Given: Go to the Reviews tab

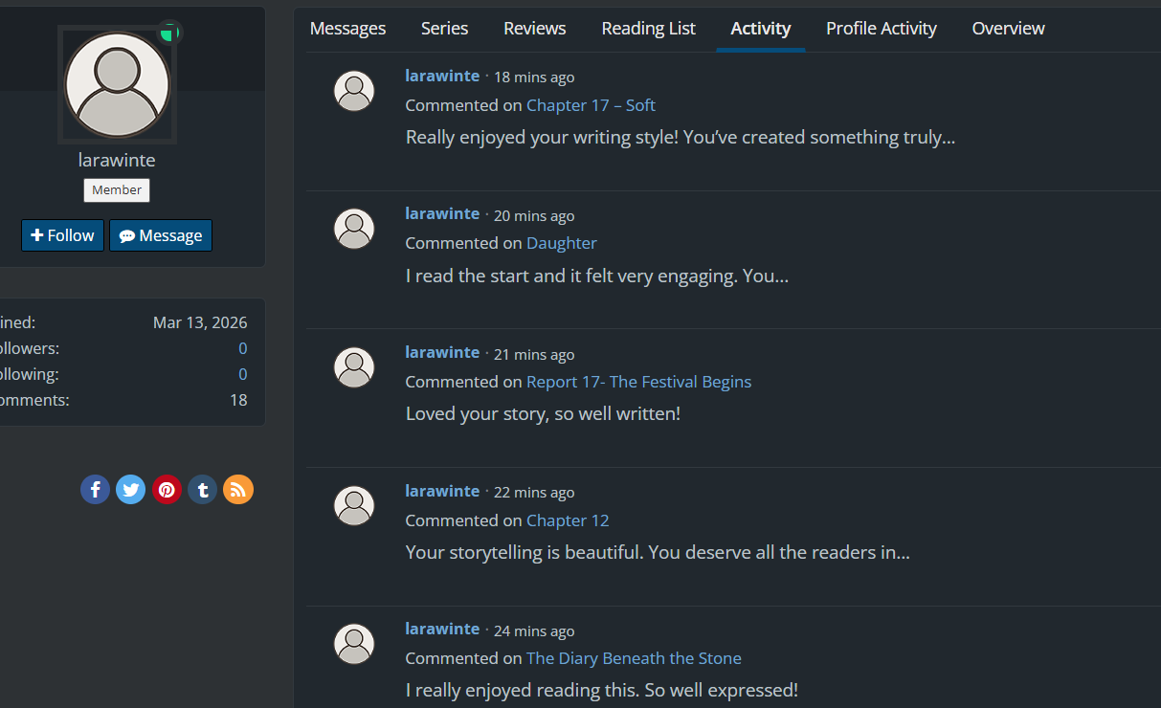Looking at the screenshot, I should 535,29.
